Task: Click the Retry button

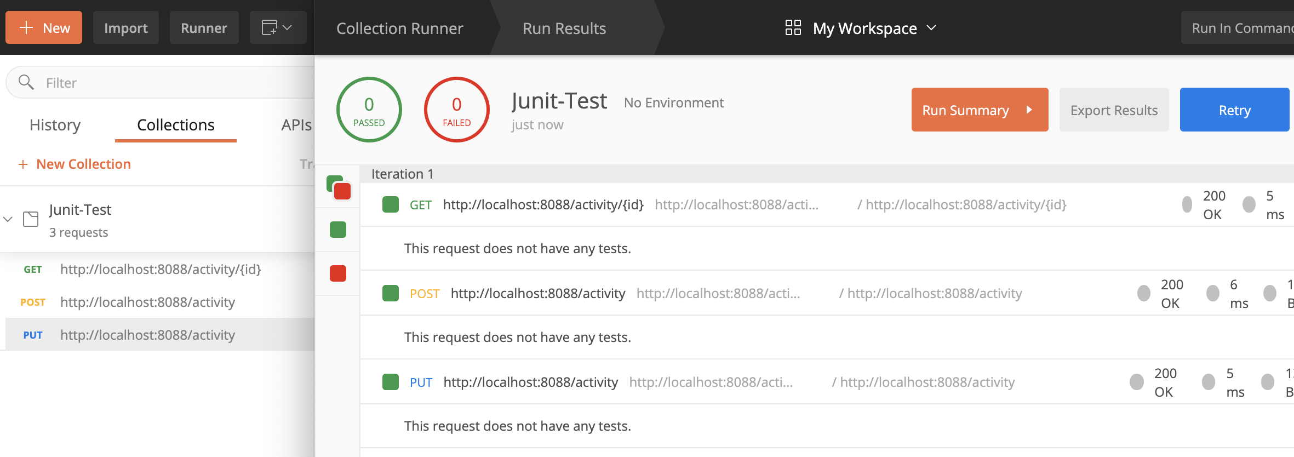Action: click(x=1234, y=110)
